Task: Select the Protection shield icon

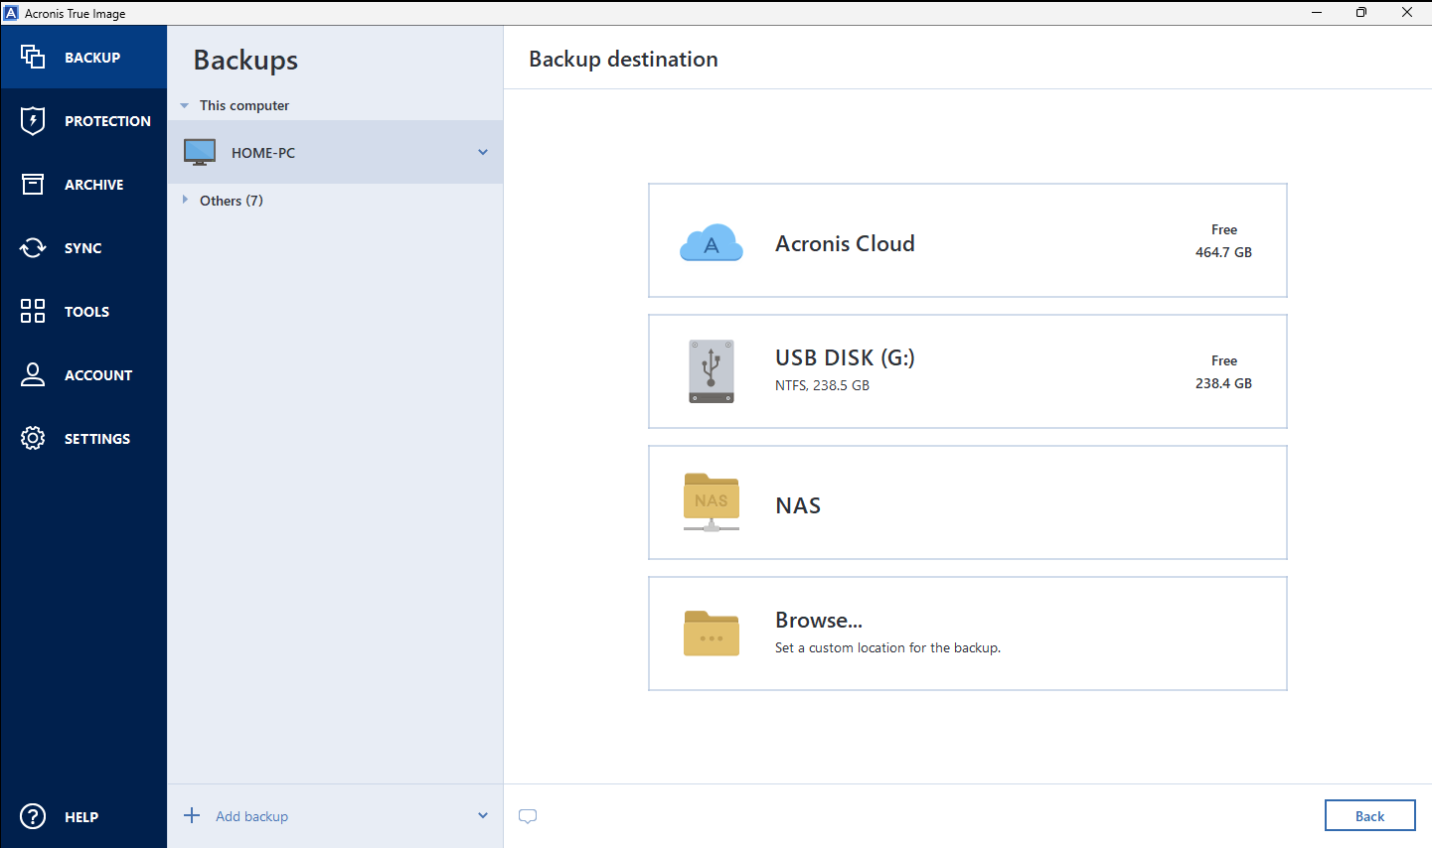Action: click(x=32, y=120)
